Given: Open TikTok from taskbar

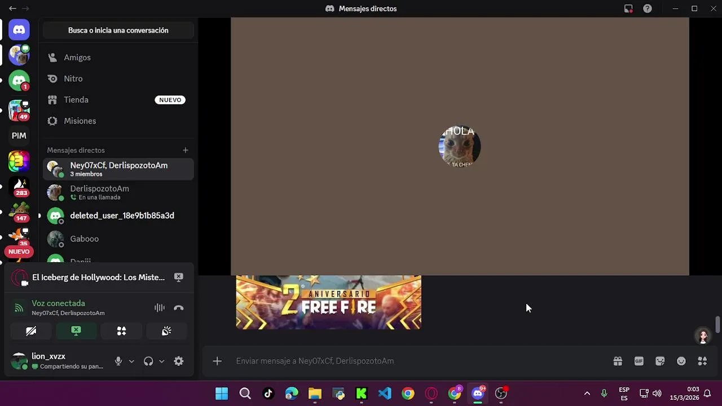Looking at the screenshot, I should 268,394.
